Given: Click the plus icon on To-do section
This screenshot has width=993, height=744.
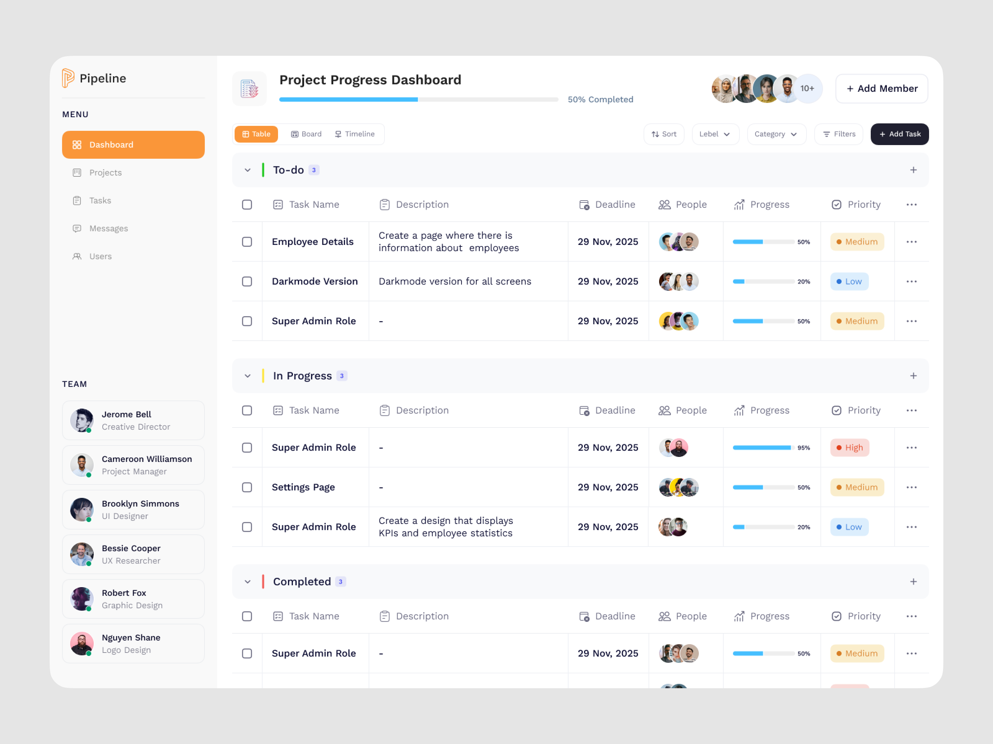Looking at the screenshot, I should pyautogui.click(x=913, y=170).
